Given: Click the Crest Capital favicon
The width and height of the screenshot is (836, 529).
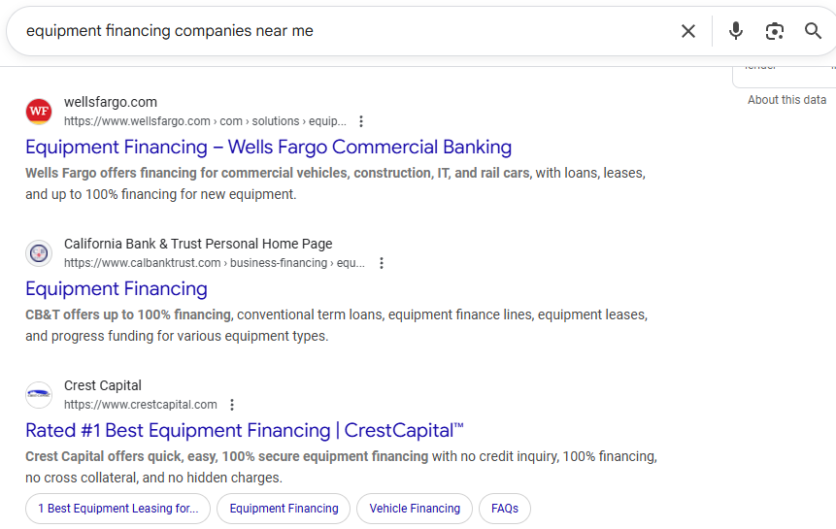Looking at the screenshot, I should pos(39,395).
